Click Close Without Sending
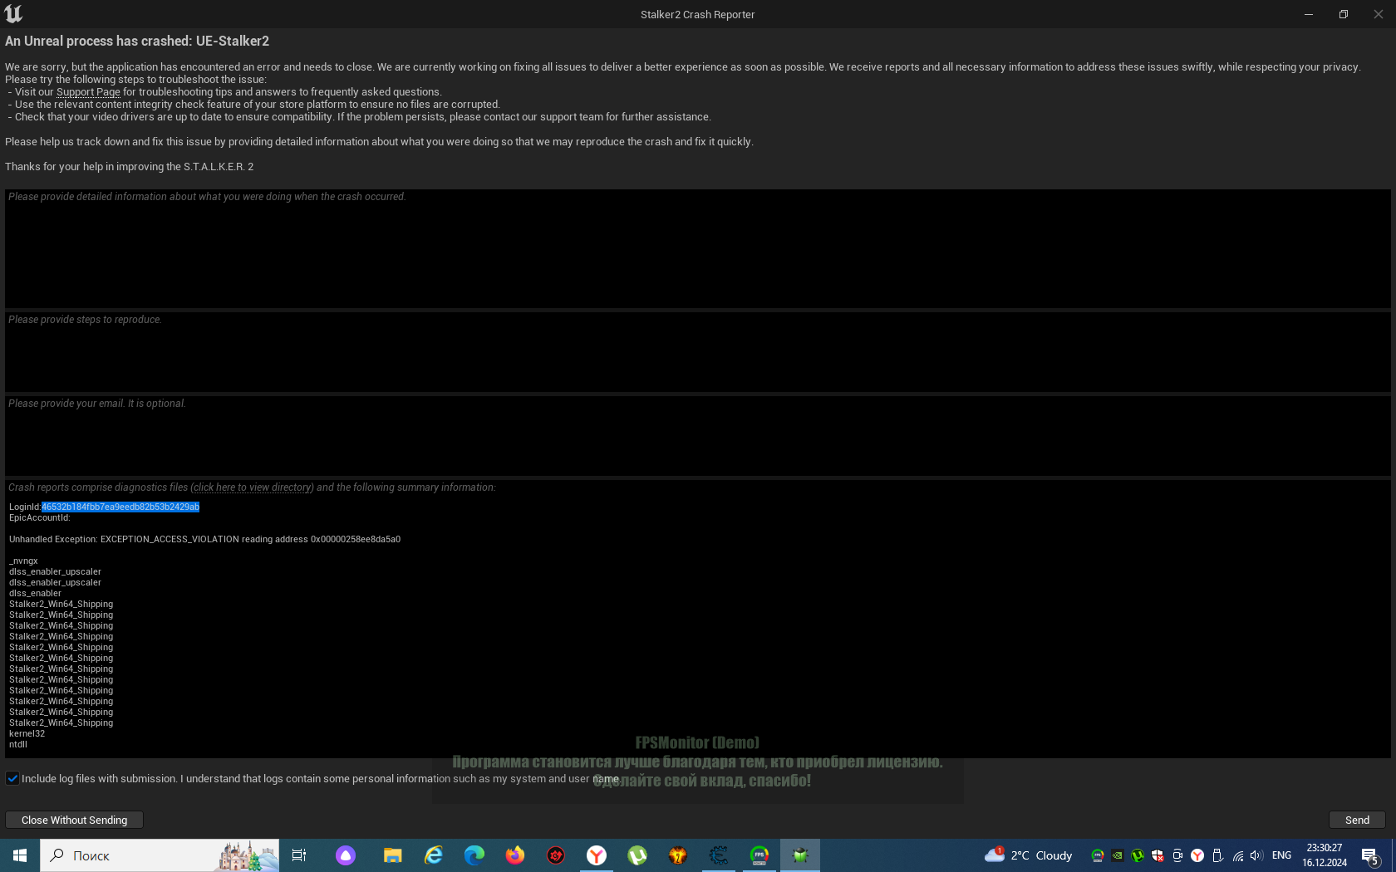 coord(75,820)
